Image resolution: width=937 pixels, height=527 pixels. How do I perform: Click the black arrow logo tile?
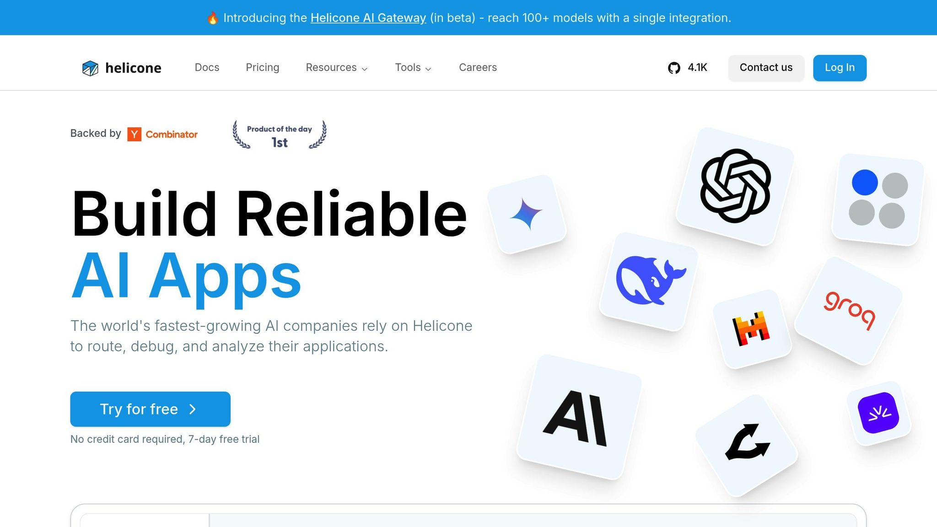coord(747,444)
